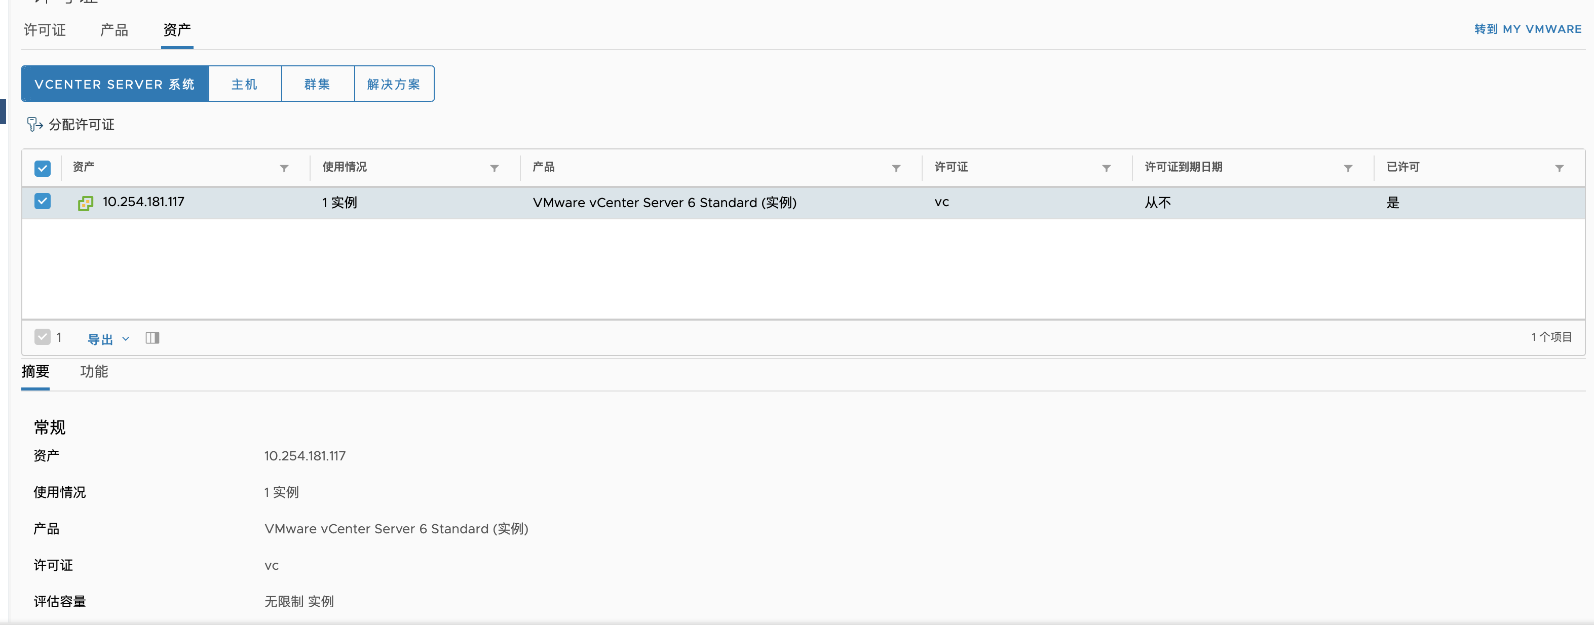
Task: Show the 解决方案 assets
Action: (x=394, y=84)
